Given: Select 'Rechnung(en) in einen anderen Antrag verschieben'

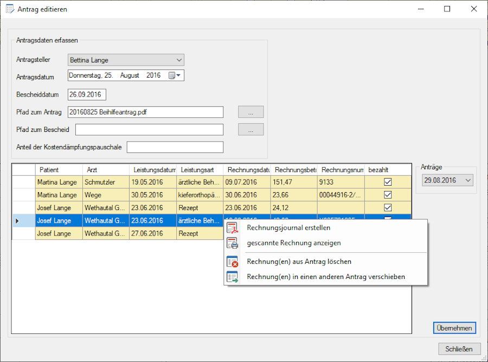Looking at the screenshot, I should click(x=325, y=277).
